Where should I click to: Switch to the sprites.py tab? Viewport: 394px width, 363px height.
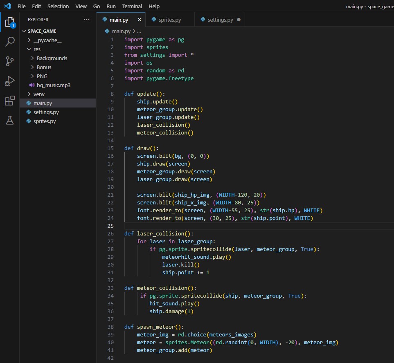170,20
